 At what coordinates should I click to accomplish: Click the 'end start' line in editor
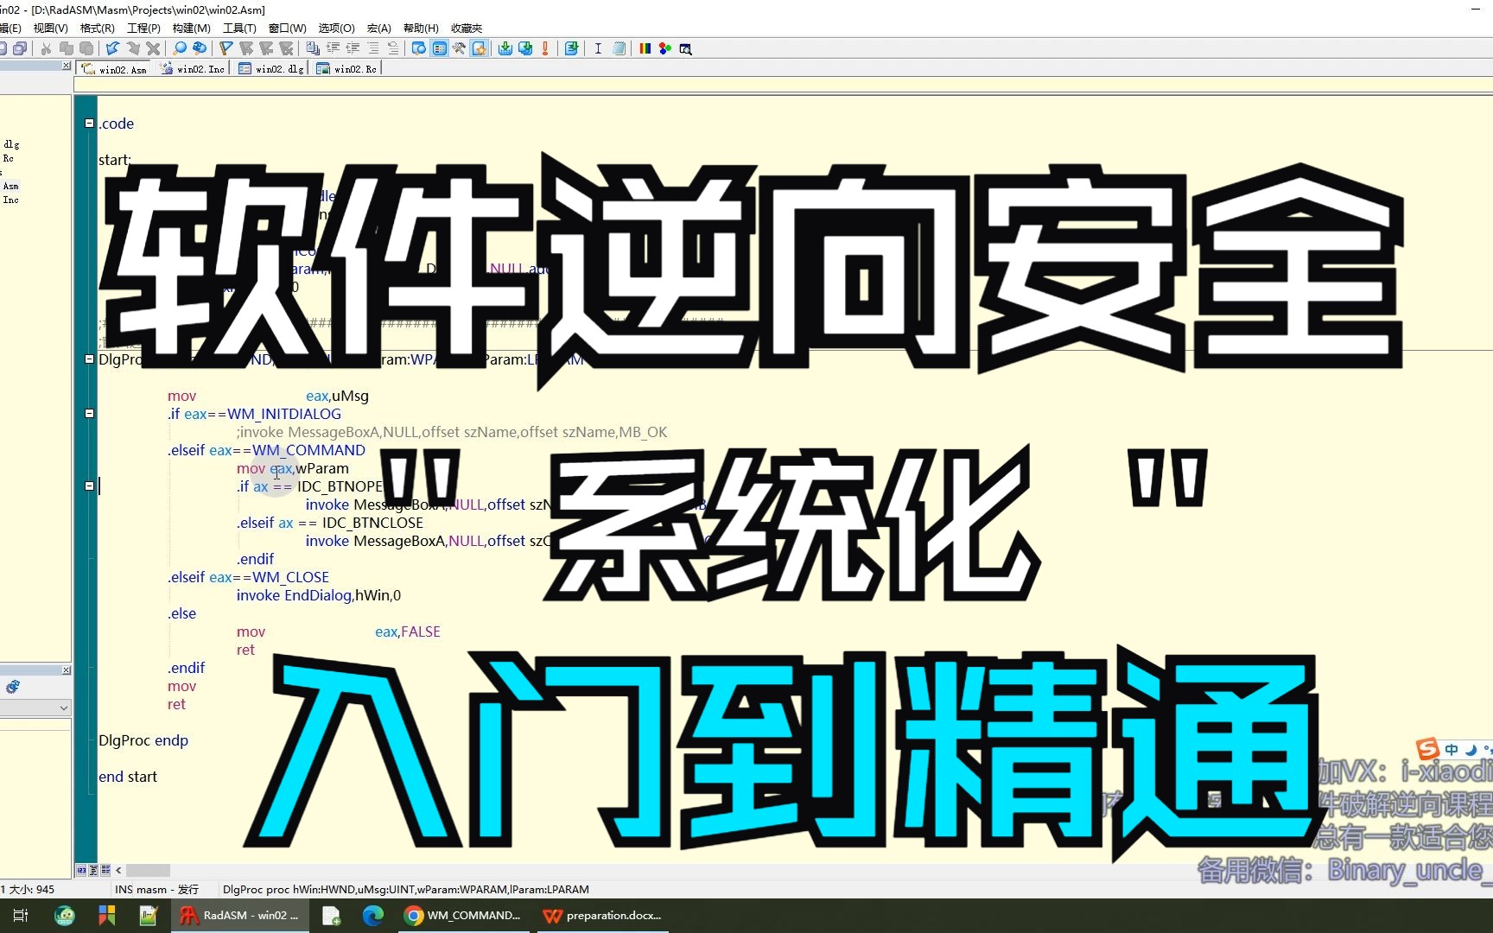pyautogui.click(x=128, y=777)
